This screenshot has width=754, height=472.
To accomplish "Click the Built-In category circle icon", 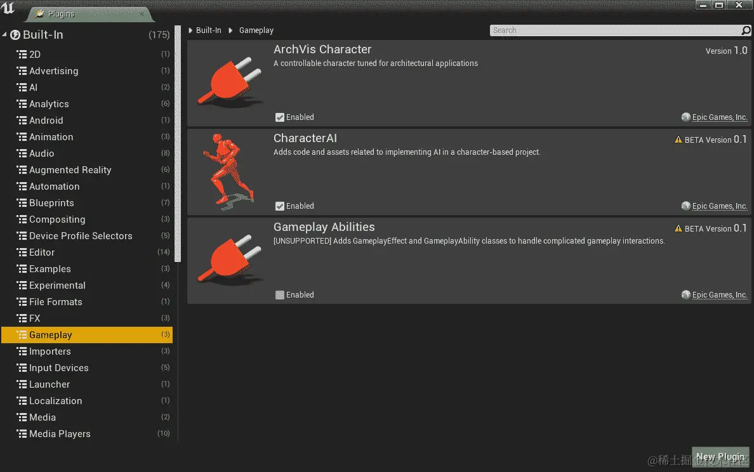I will (x=15, y=35).
